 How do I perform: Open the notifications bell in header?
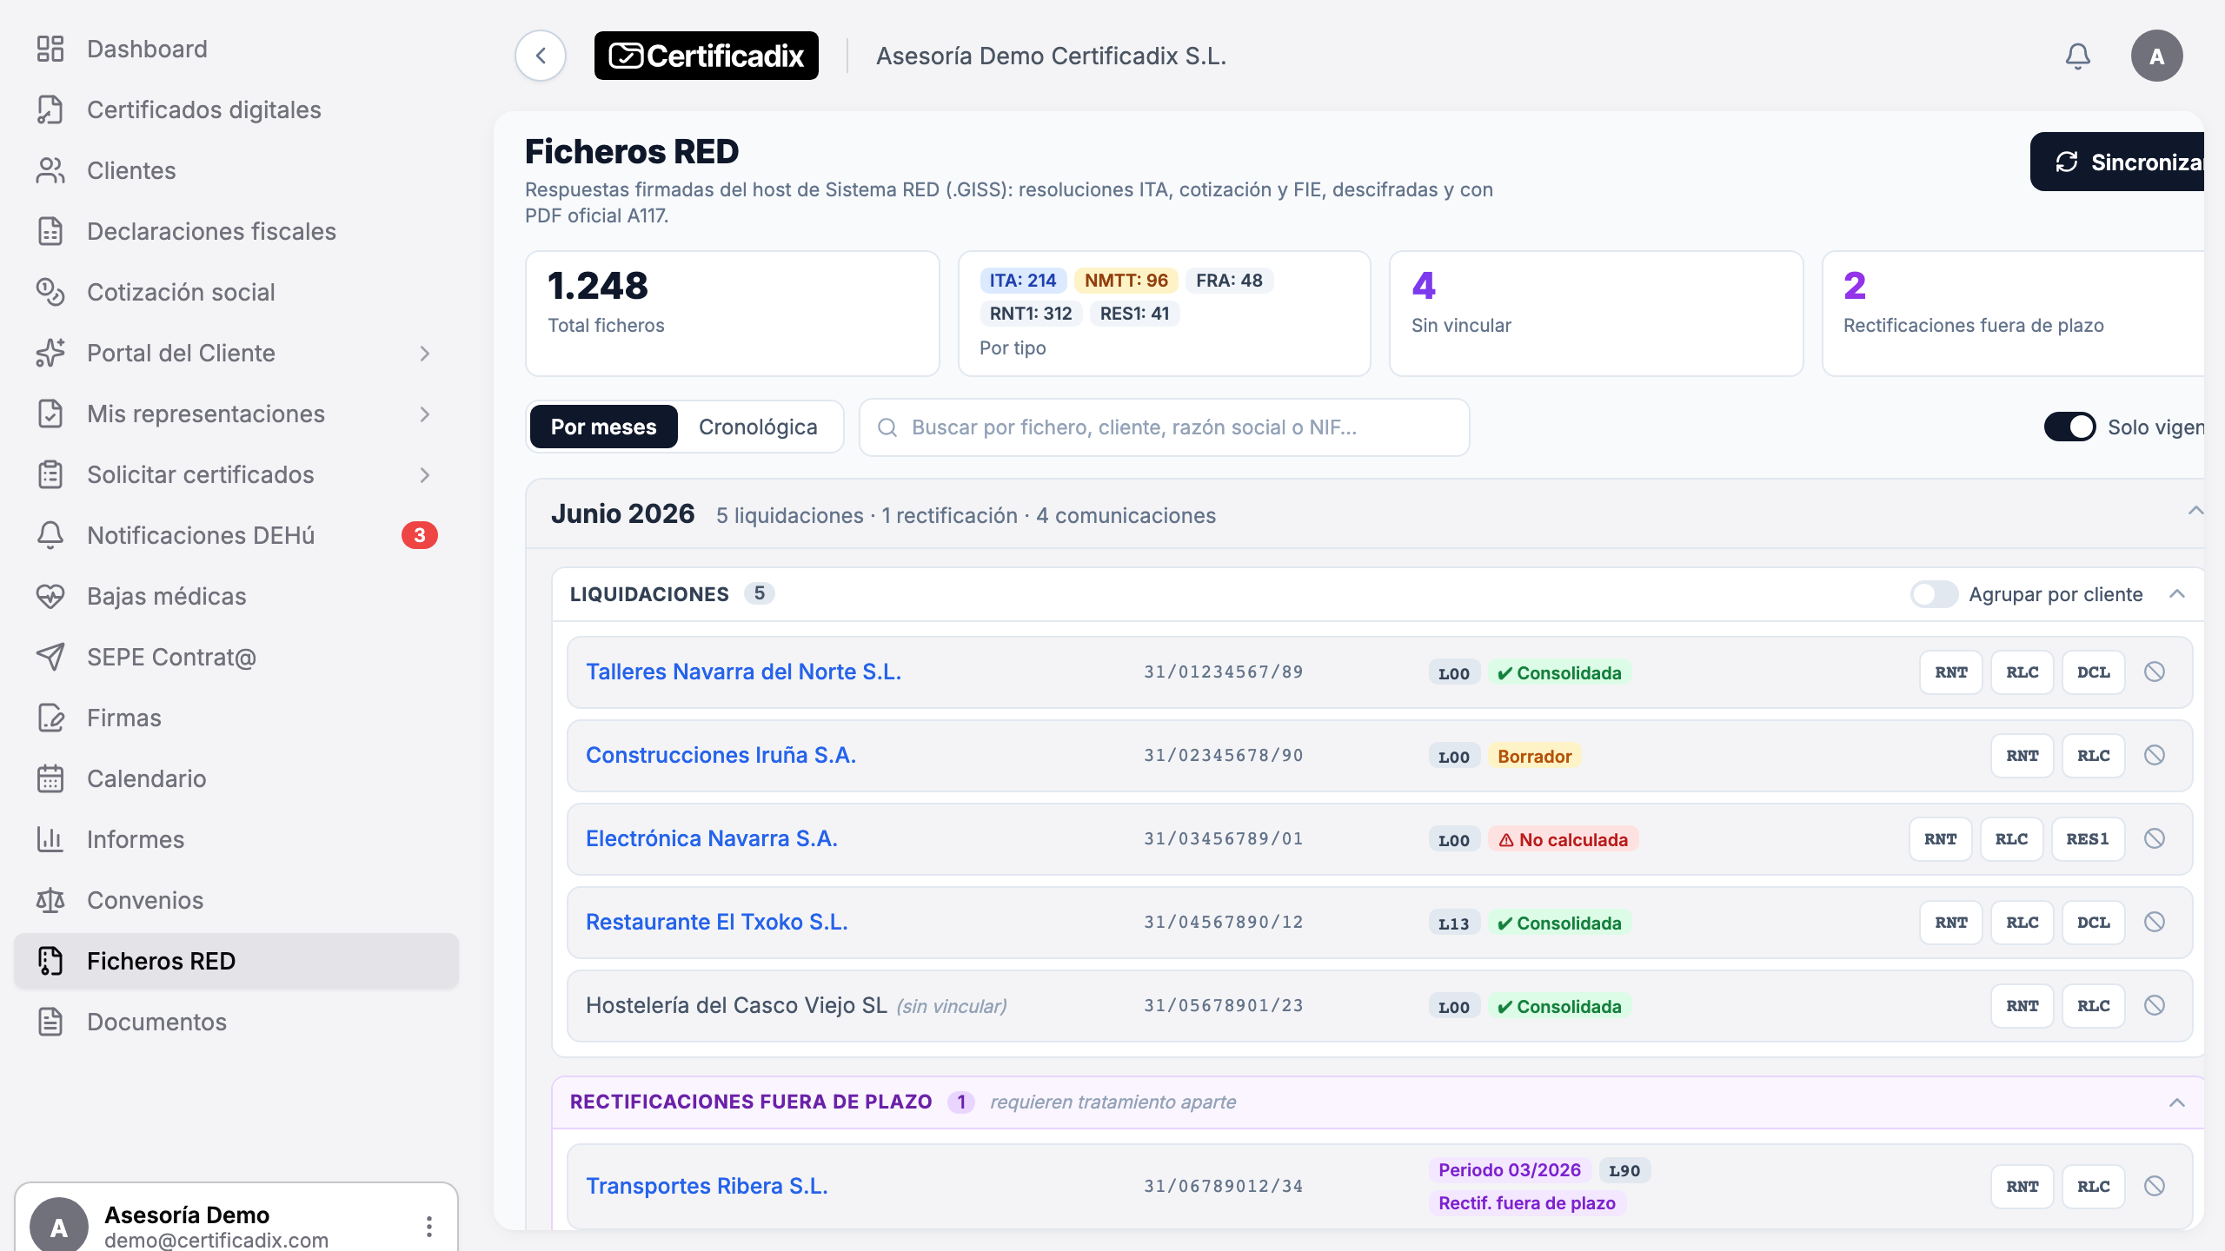[x=2077, y=56]
